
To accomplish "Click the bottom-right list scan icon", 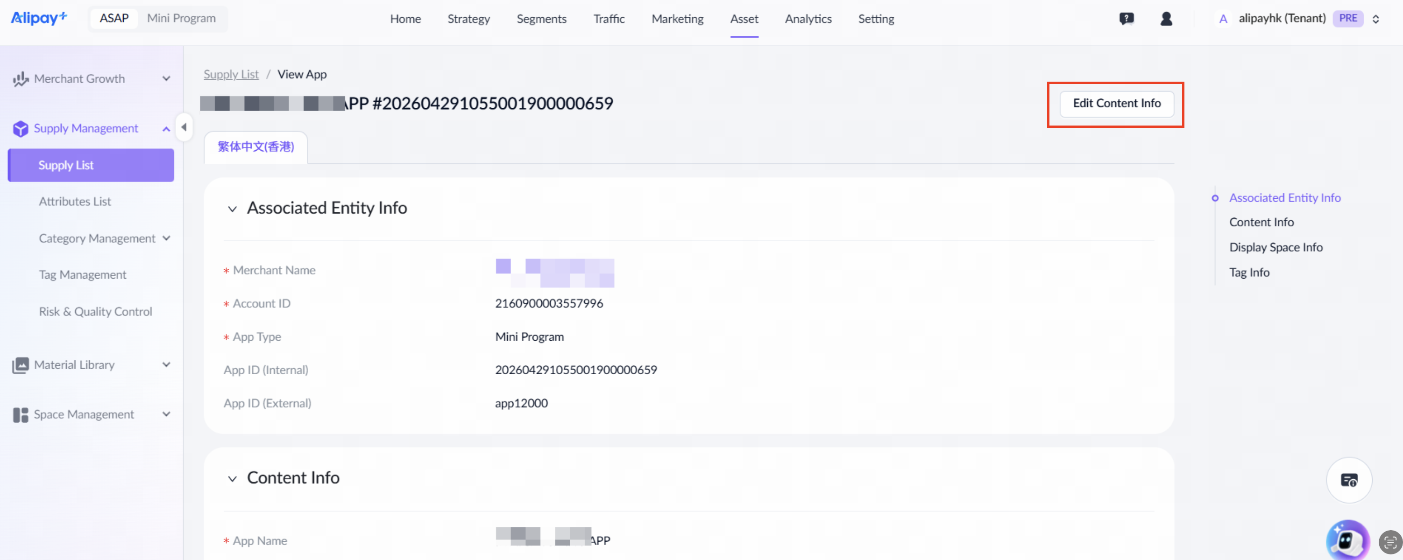I will click(x=1390, y=542).
